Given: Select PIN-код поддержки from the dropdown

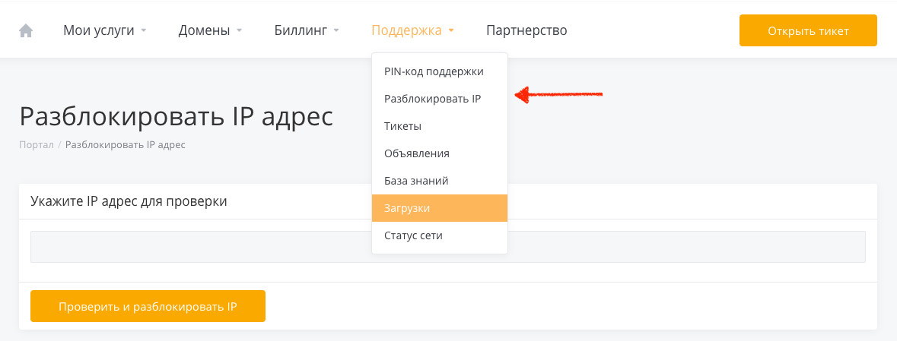Looking at the screenshot, I should coord(434,71).
